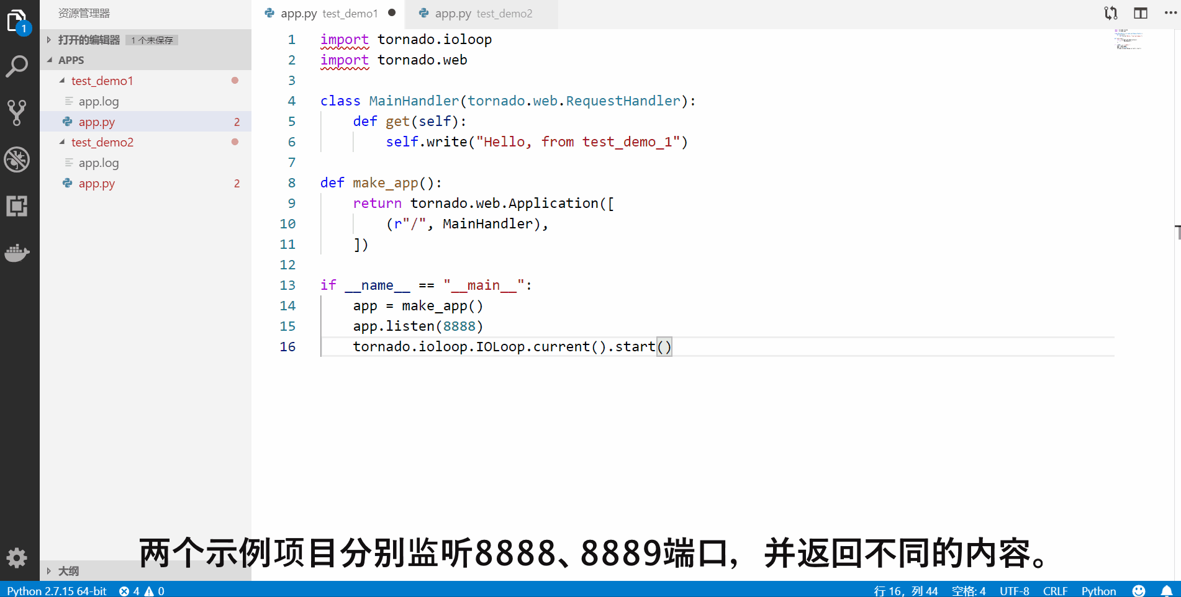Click the feedback smiley icon
1181x597 pixels.
pyautogui.click(x=1139, y=591)
